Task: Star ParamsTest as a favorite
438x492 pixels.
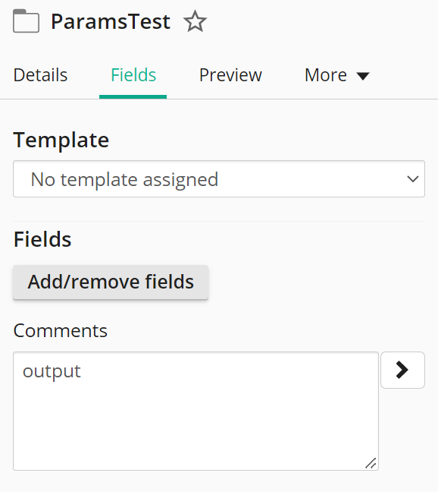Action: click(x=195, y=21)
